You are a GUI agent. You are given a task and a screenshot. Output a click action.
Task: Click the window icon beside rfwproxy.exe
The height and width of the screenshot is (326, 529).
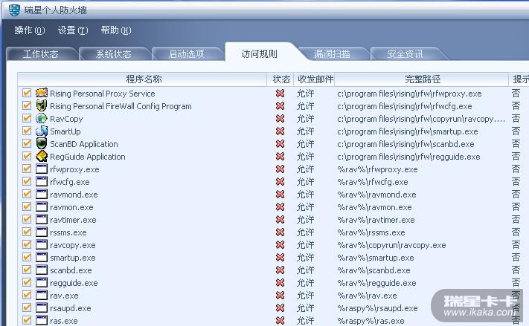42,169
